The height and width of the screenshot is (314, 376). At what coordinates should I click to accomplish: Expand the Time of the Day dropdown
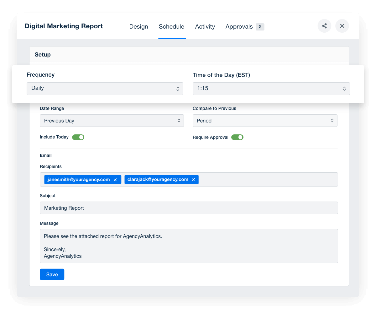click(271, 89)
